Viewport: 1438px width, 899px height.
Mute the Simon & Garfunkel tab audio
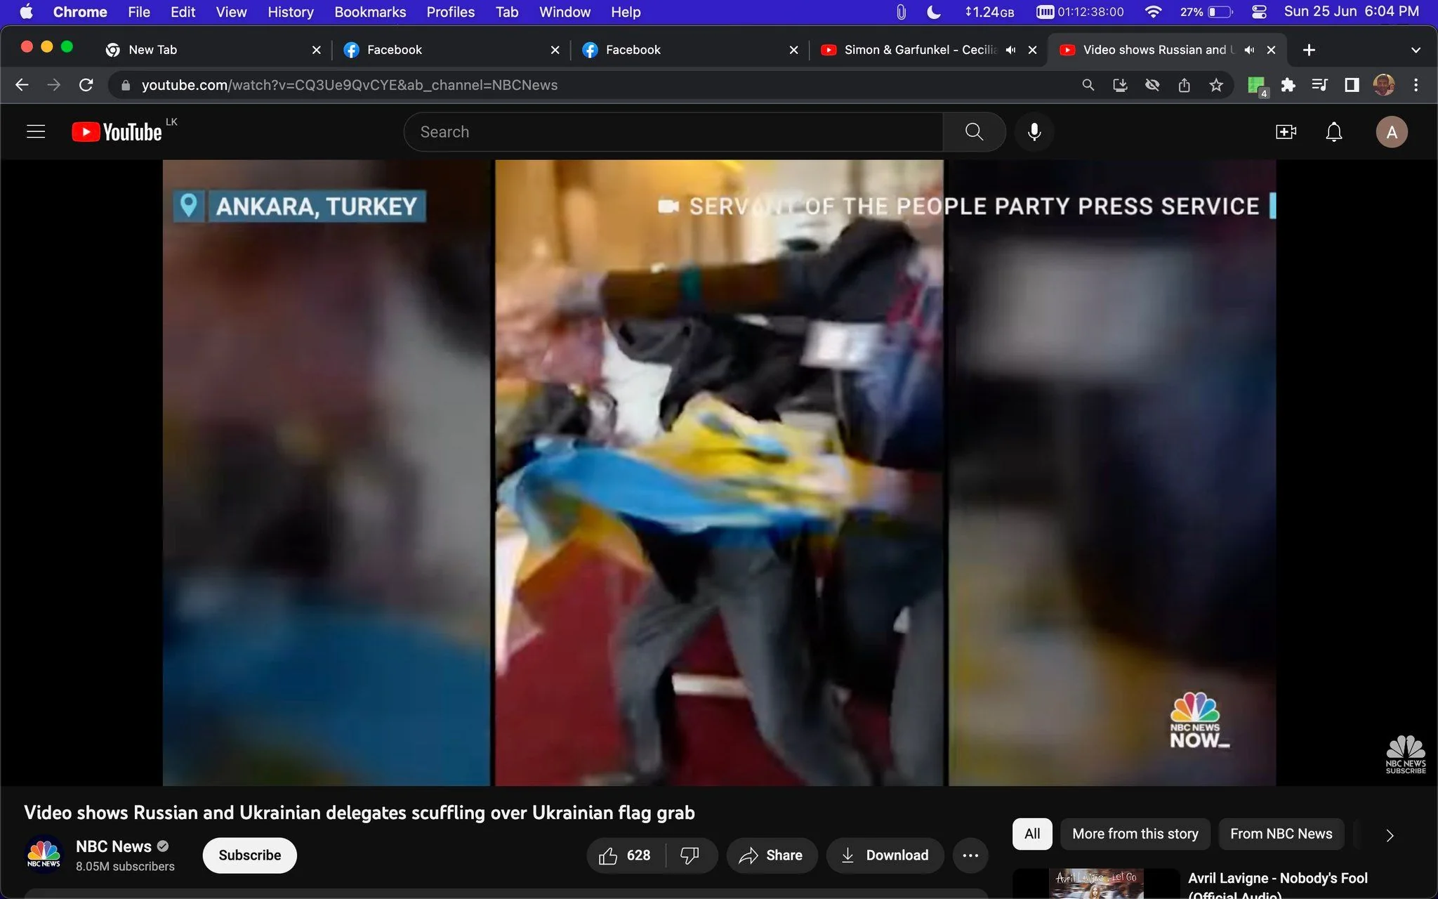click(1010, 50)
